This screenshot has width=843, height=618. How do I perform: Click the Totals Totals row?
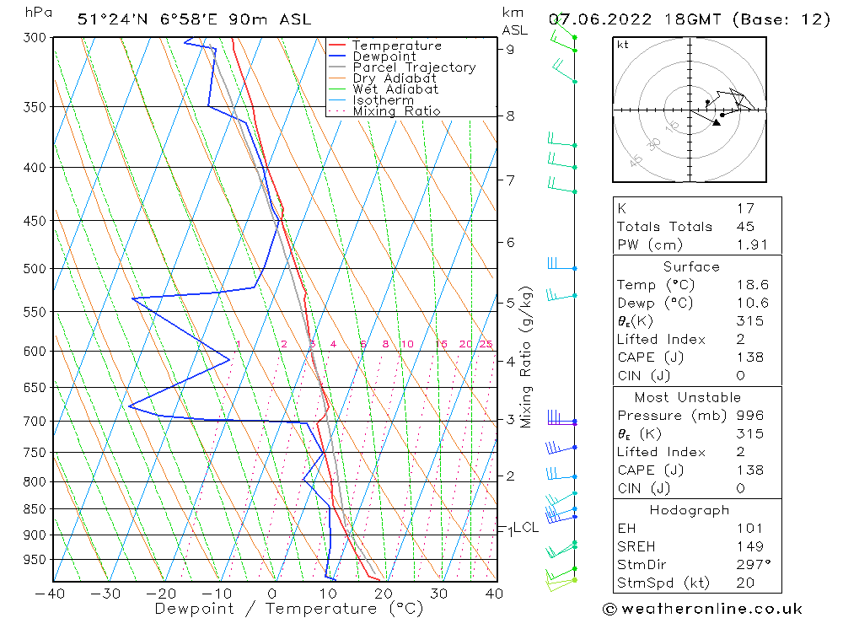click(x=697, y=227)
